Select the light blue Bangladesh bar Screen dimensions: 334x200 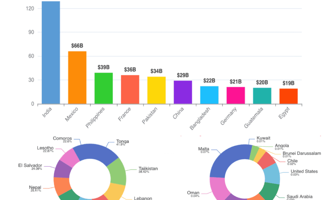pos(209,95)
